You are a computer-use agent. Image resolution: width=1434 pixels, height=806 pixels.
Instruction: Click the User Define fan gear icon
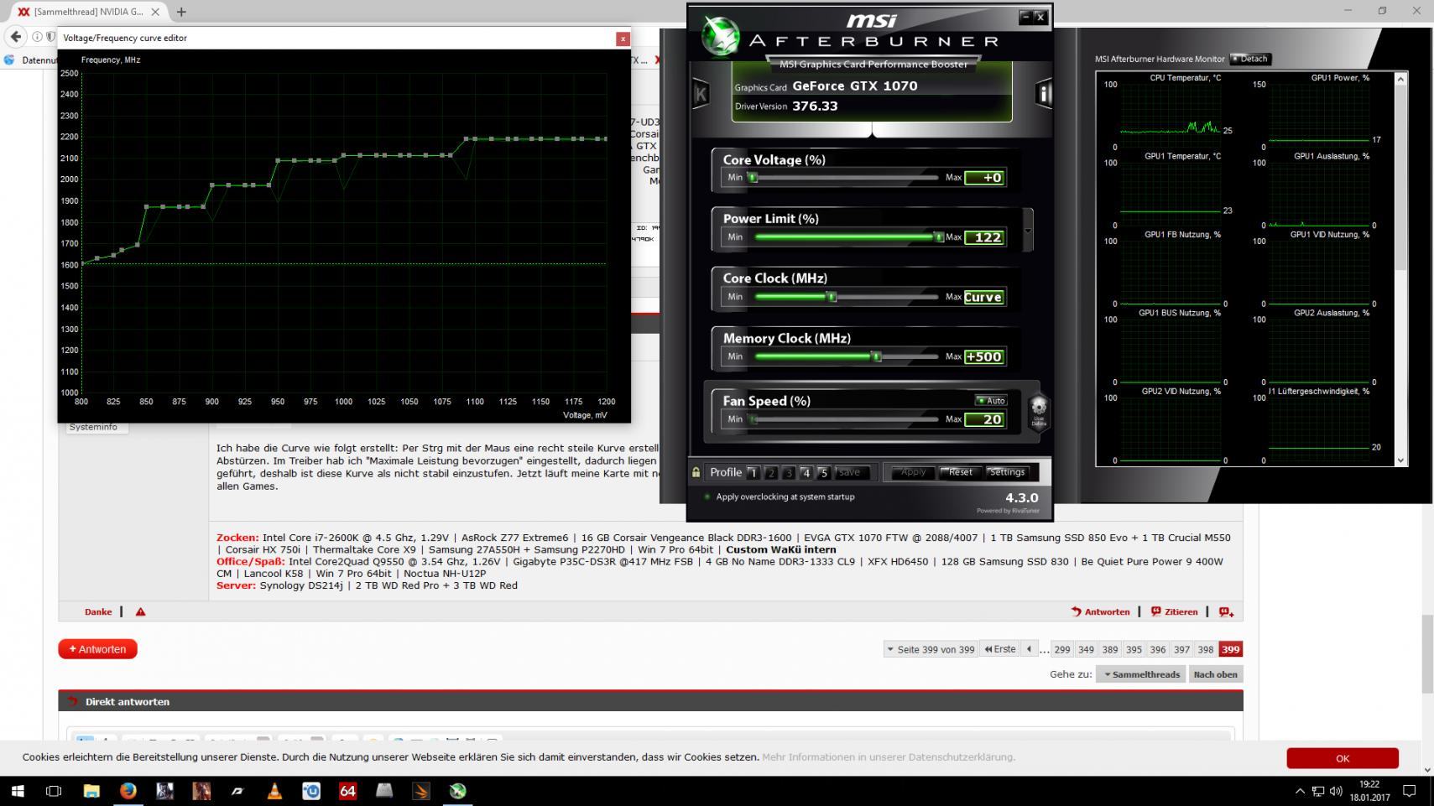1039,412
